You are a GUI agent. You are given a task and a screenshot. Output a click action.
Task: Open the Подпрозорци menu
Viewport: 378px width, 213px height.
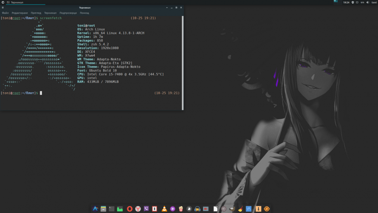coord(68,13)
